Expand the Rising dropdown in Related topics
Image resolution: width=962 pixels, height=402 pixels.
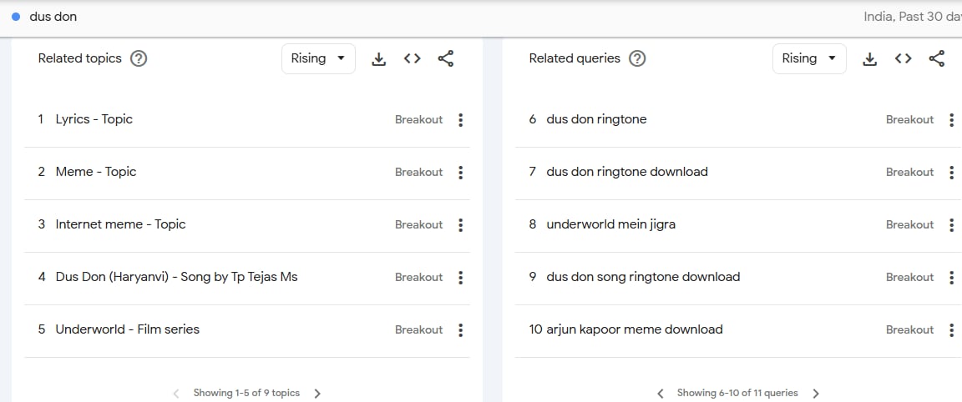pos(318,59)
